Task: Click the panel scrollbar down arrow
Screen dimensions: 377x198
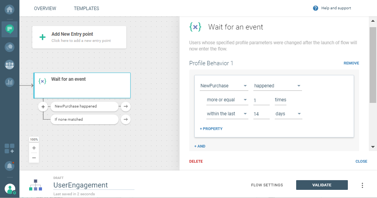Action: coord(373,147)
